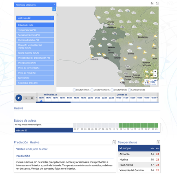Select Precipitación (mm) layer
The width and height of the screenshot is (177, 177).
coord(35,63)
